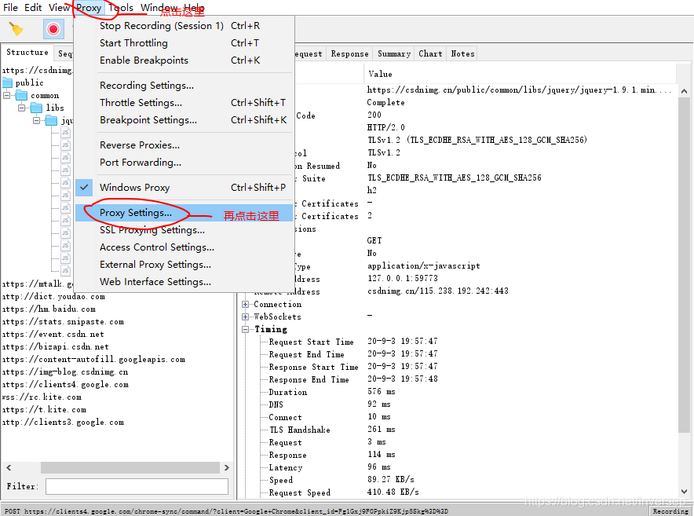Click left arrow of horizontal scrollbar
The image size is (694, 516).
point(9,468)
